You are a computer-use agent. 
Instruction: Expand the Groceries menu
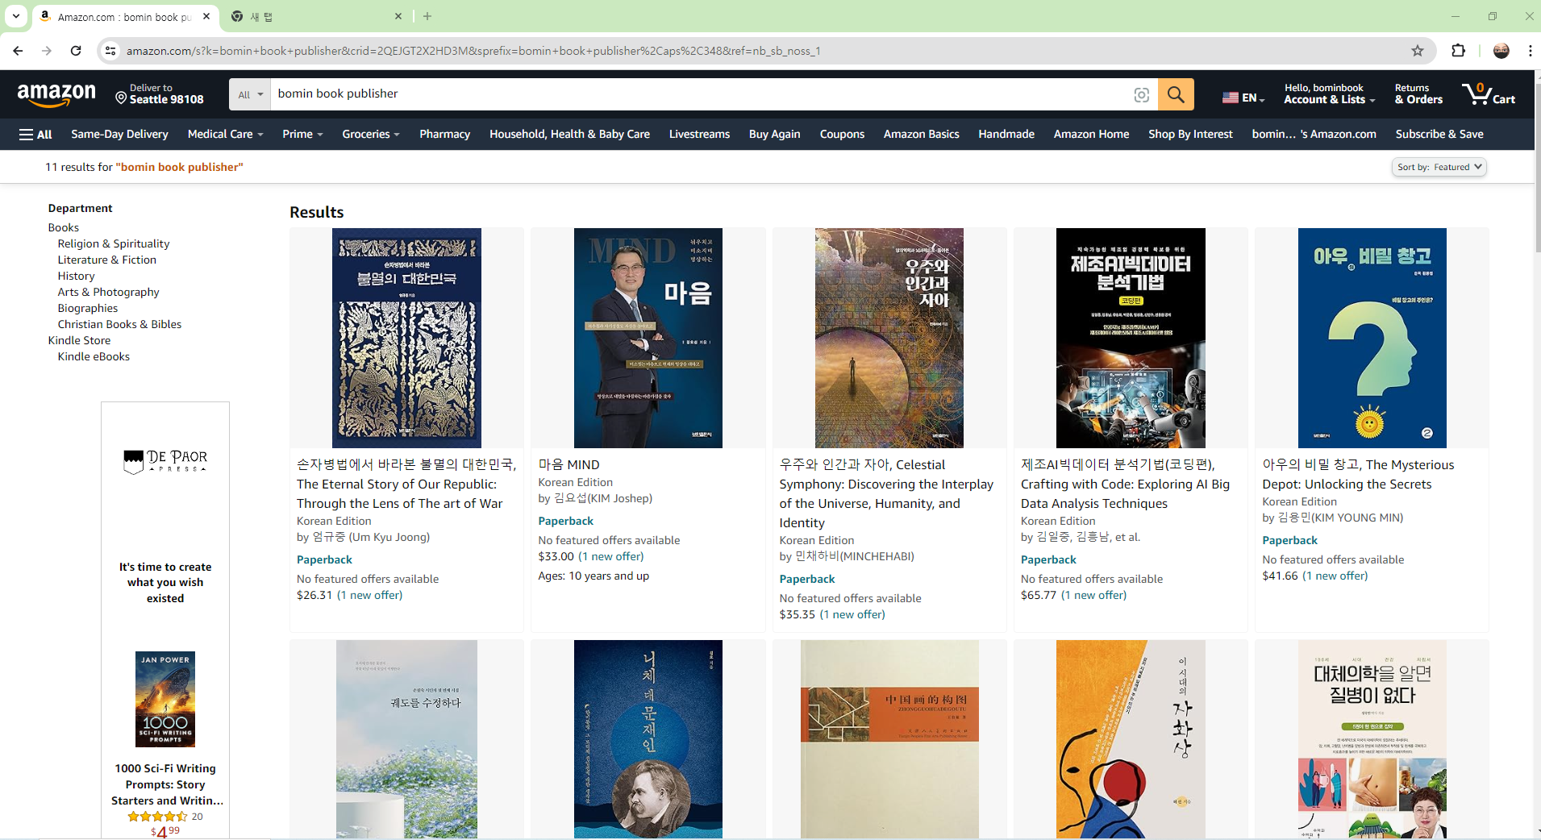(371, 135)
